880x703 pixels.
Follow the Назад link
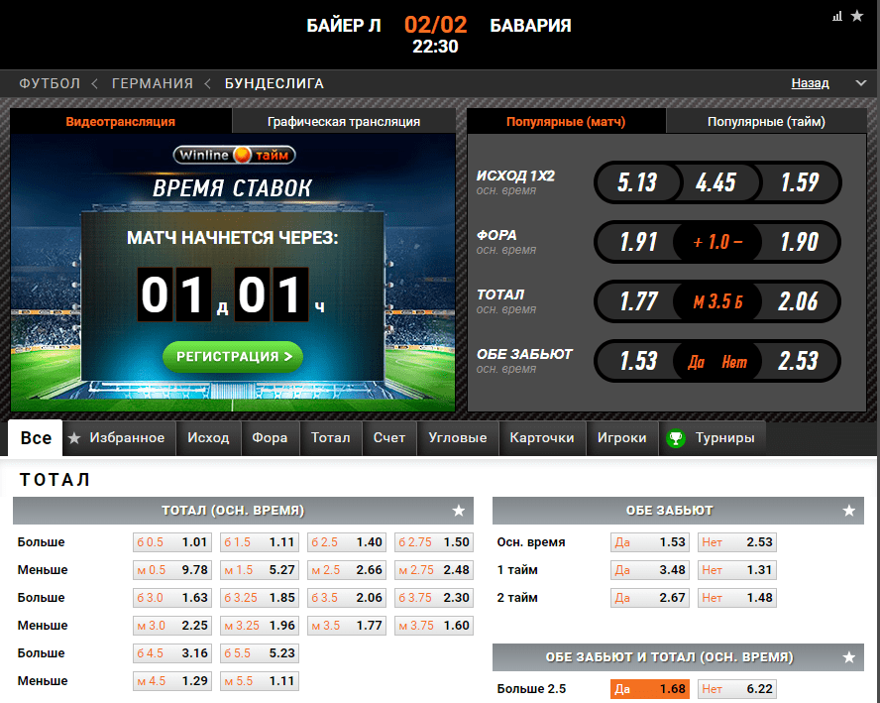810,83
